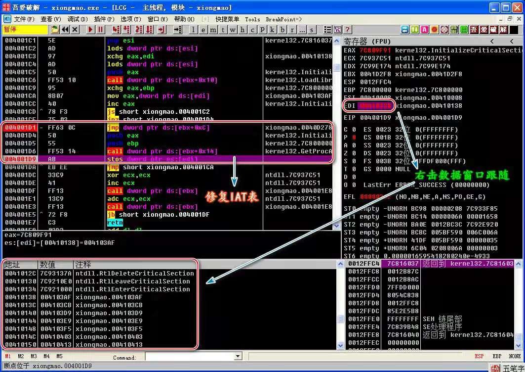Image resolution: width=525 pixels, height=372 pixels.
Task: Click the question mark help icon
Action: coord(348,30)
